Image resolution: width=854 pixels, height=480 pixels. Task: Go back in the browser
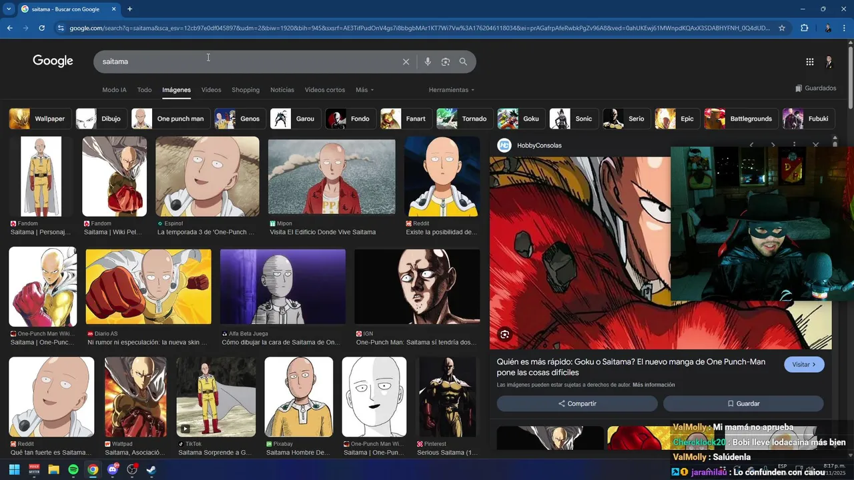(x=9, y=28)
